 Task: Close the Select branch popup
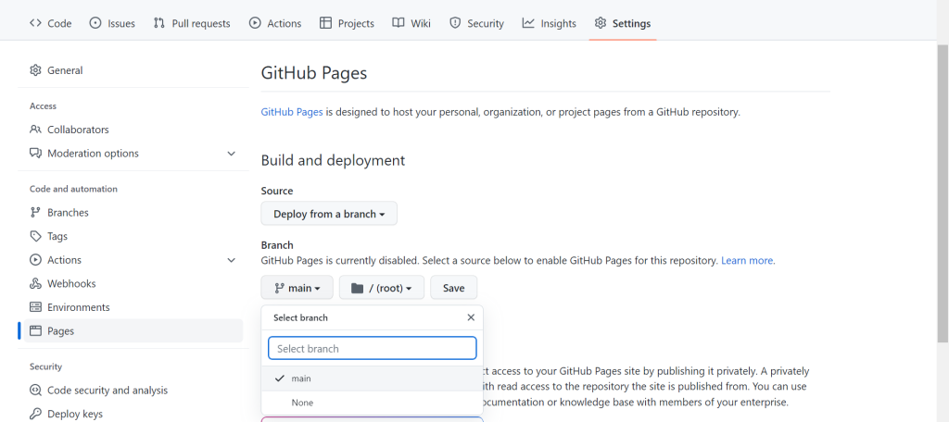(471, 317)
